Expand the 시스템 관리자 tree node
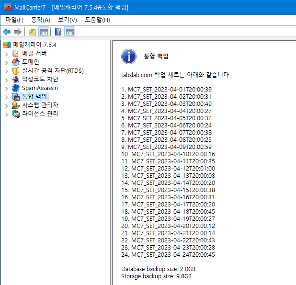 coord(6,105)
